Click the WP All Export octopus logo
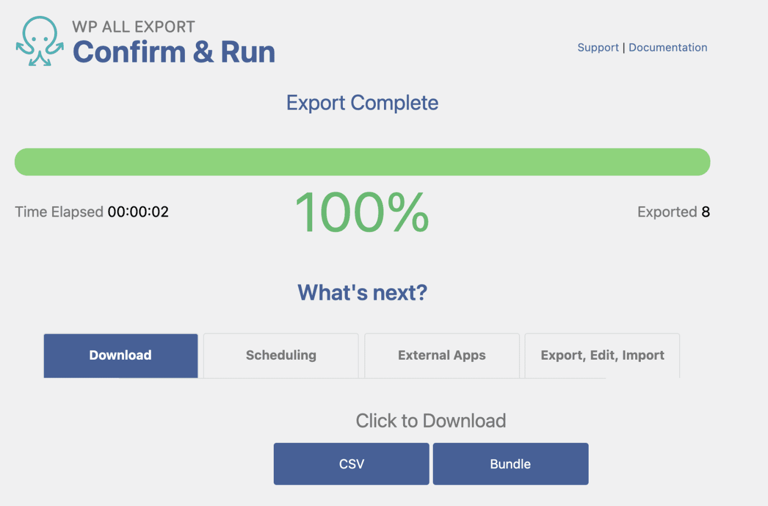 (39, 42)
